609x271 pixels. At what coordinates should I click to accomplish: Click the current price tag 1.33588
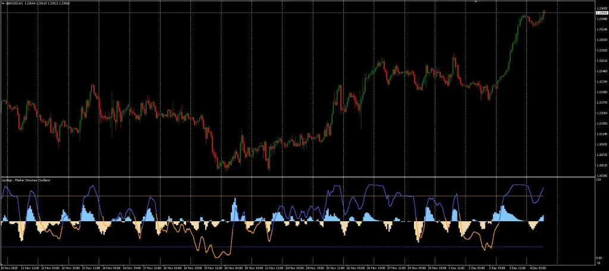(x=601, y=13)
